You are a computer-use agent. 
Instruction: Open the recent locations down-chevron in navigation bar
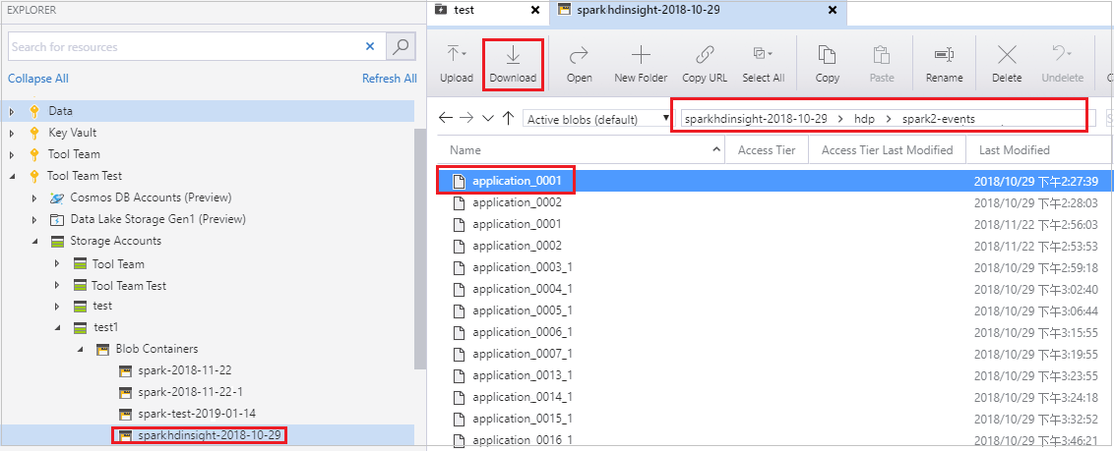coord(487,119)
